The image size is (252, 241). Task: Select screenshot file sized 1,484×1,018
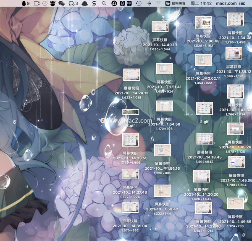[204, 207]
